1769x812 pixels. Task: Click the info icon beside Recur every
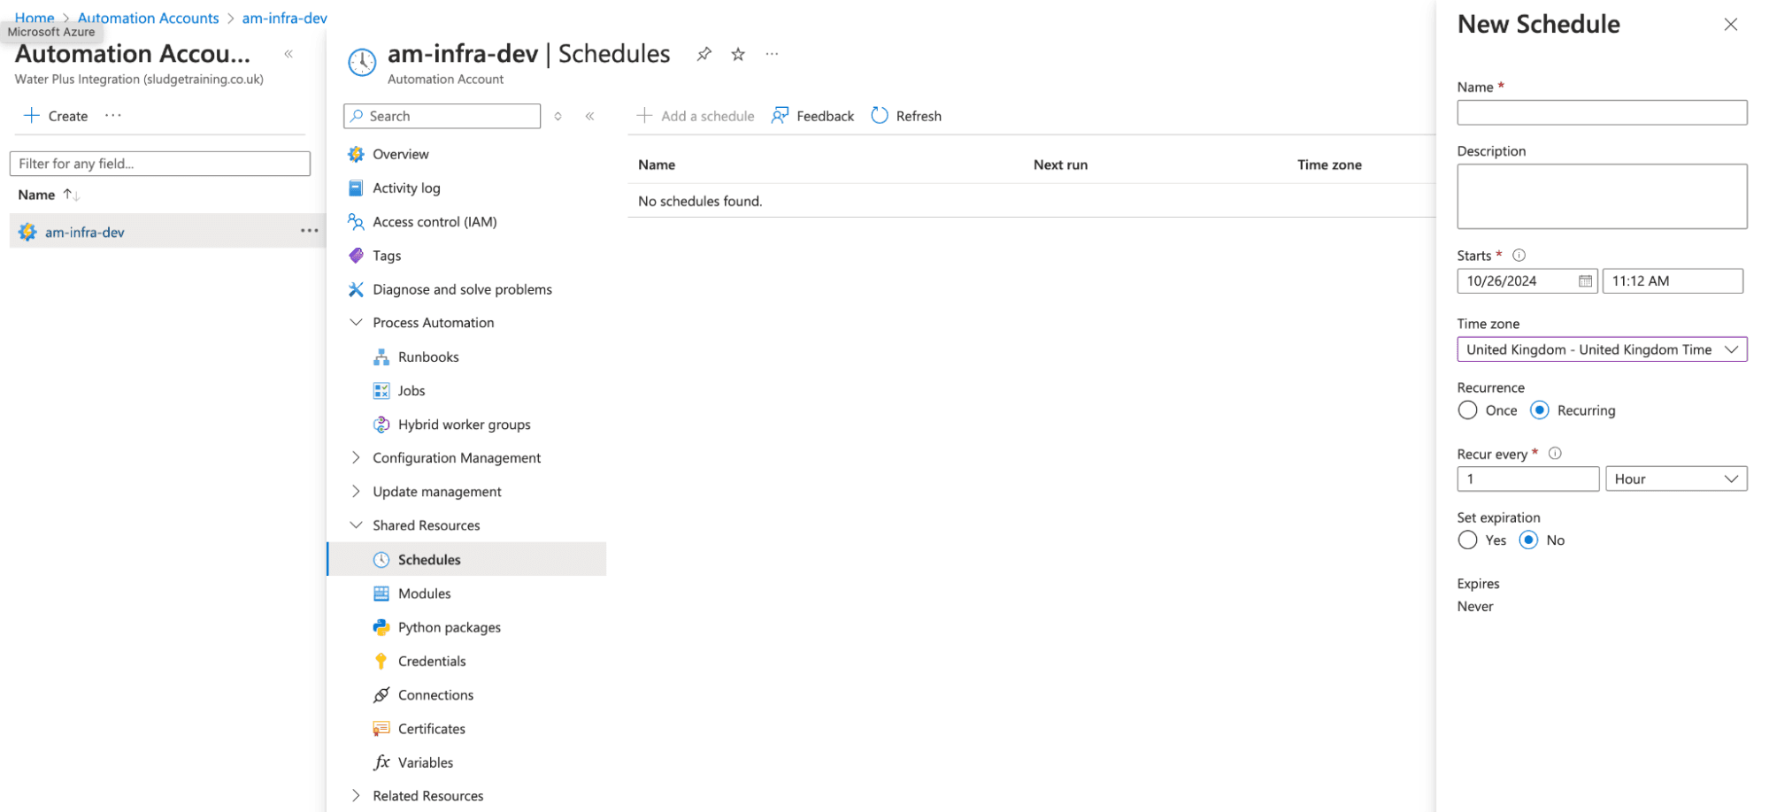(1555, 454)
